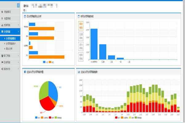The image size is (185, 123).
Task: Select the 特殊用电 category button
Action: click(x=81, y=57)
